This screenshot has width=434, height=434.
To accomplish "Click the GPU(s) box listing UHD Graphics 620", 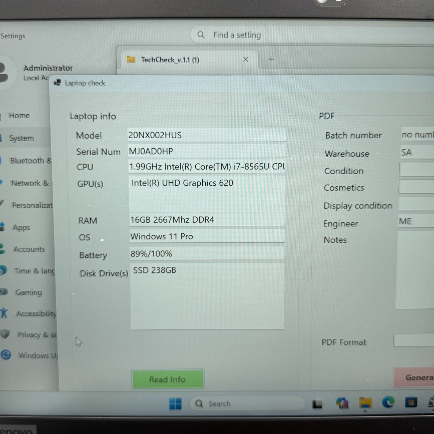I will 207,194.
